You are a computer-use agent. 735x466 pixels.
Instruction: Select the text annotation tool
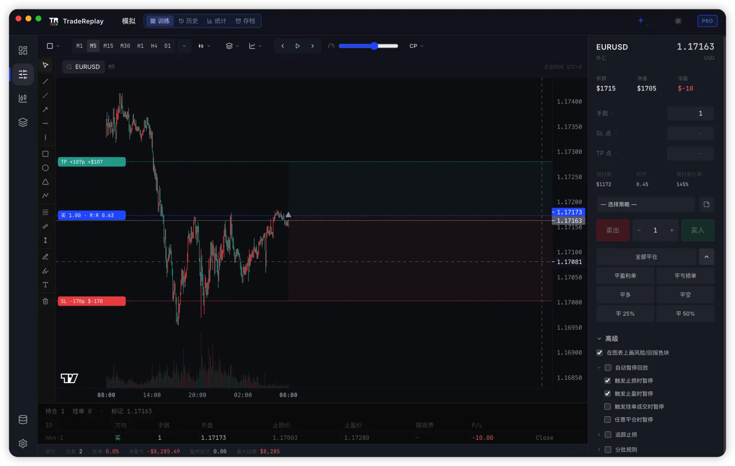tap(45, 285)
